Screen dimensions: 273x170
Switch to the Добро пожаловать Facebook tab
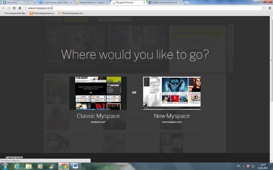165,3
